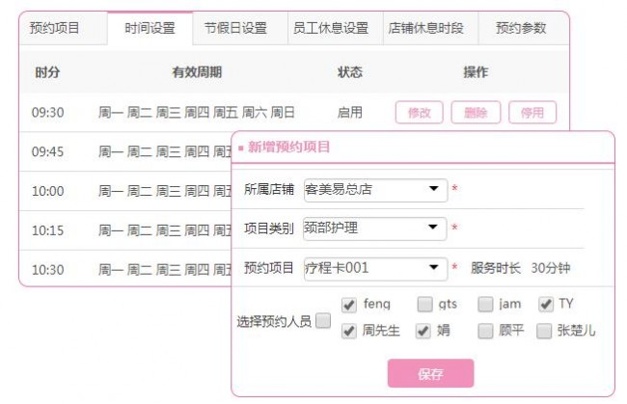The height and width of the screenshot is (404, 627).
Task: Go to the 店铺休息时段 tab
Action: coord(424,28)
